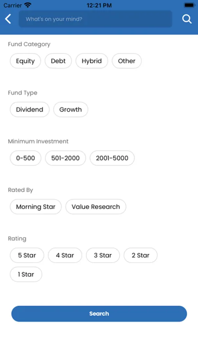
Task: Tap the magnifying glass search icon
Action: point(187,19)
